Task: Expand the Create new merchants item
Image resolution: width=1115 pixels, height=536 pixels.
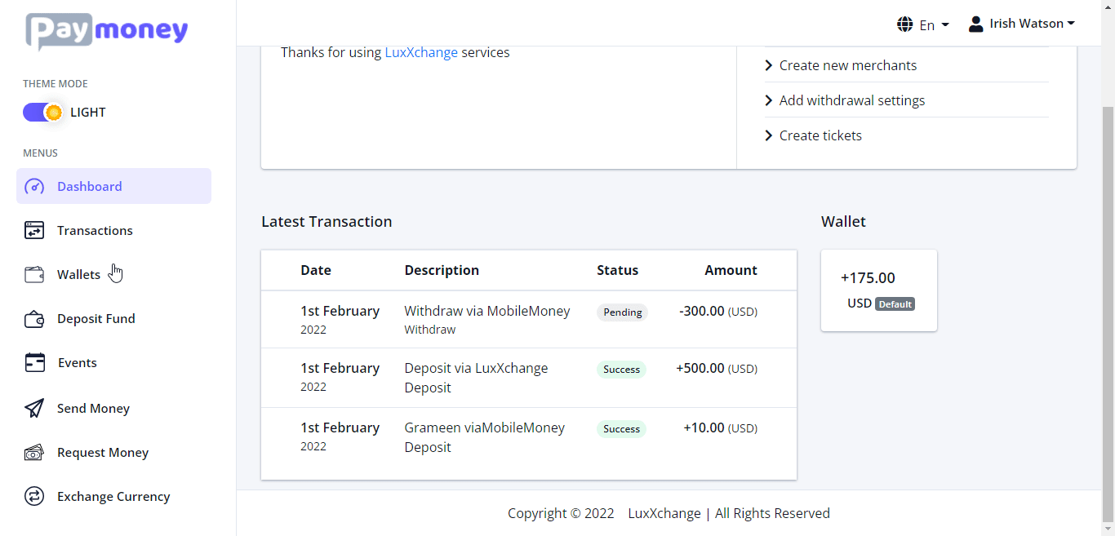Action: click(x=848, y=65)
